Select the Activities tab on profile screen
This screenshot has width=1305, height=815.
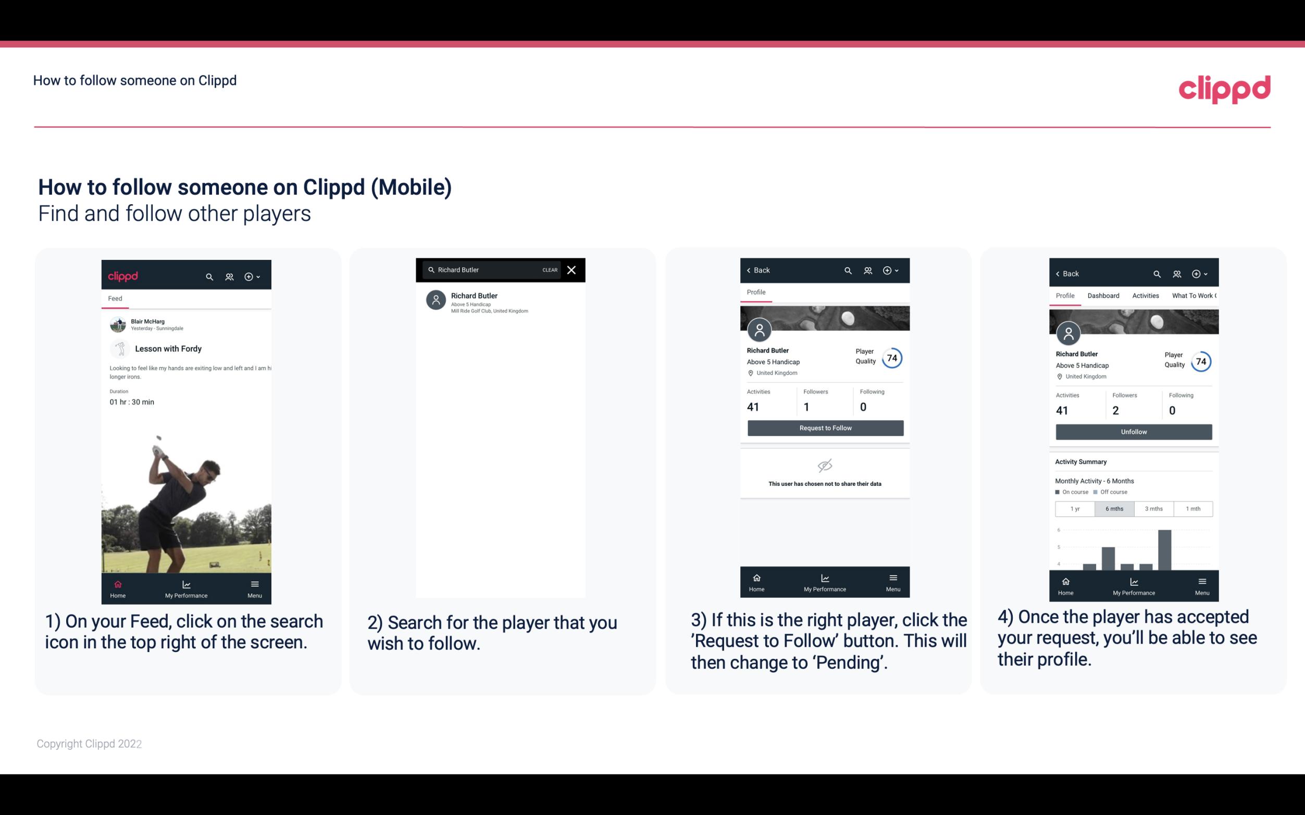point(1146,296)
